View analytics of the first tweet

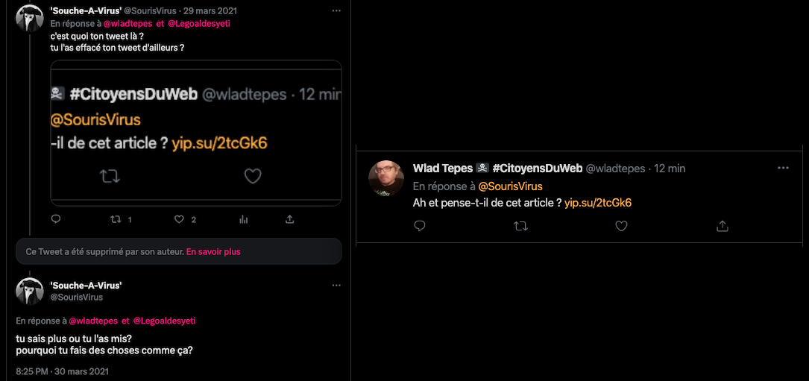(x=243, y=219)
